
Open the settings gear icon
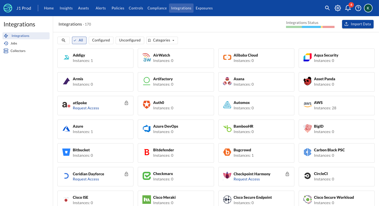tap(338, 8)
